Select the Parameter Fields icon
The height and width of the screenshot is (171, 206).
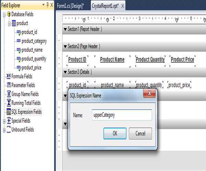pos(9,85)
